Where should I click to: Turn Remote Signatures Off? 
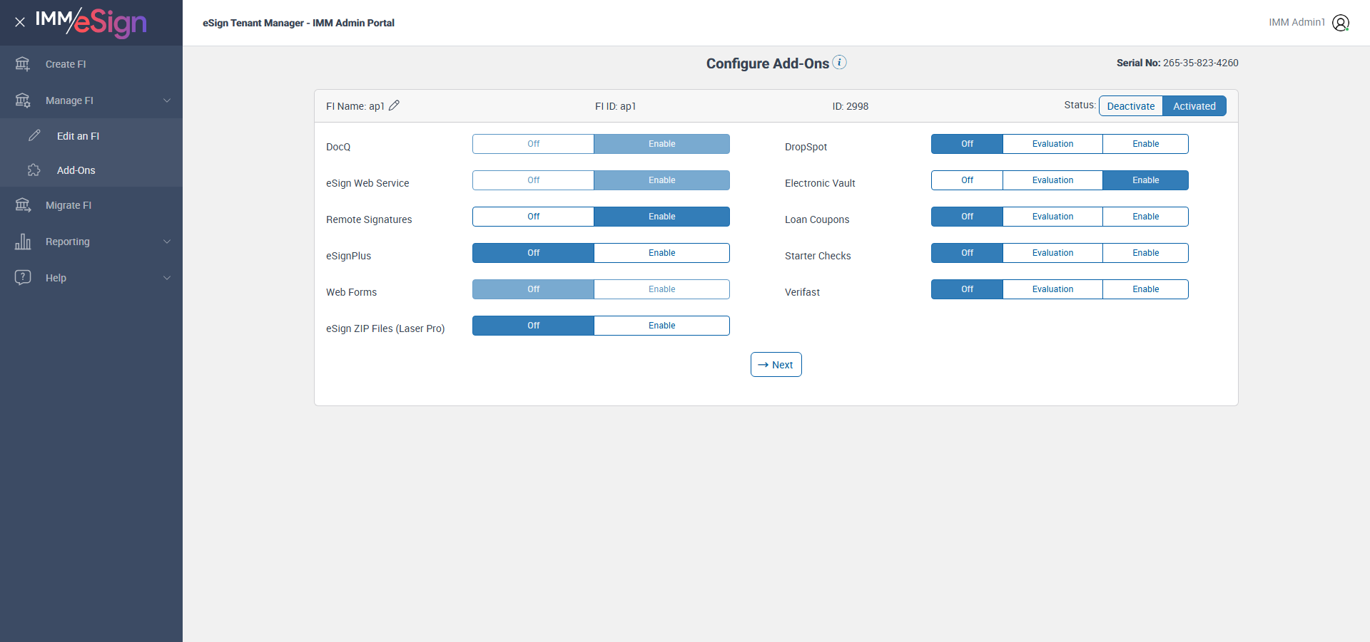click(533, 217)
